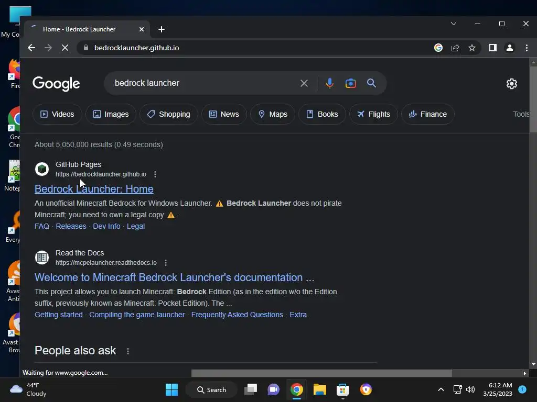The width and height of the screenshot is (537, 402).
Task: Open Frequently Asked Questions link
Action: tap(237, 315)
